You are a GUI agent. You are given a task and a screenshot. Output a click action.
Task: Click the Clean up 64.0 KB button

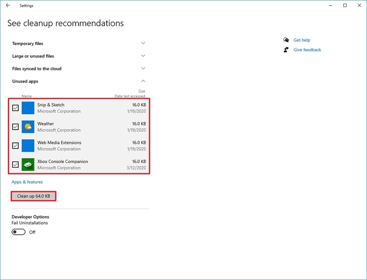[x=33, y=196]
